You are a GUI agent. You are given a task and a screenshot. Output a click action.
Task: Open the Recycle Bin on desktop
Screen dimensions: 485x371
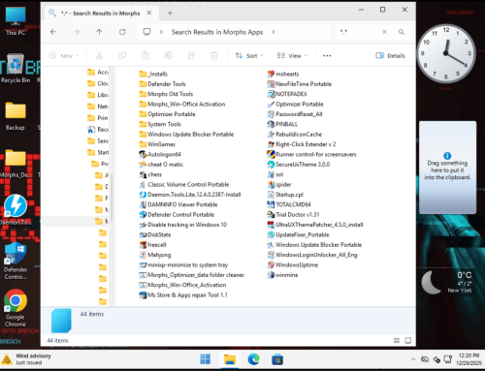click(16, 69)
